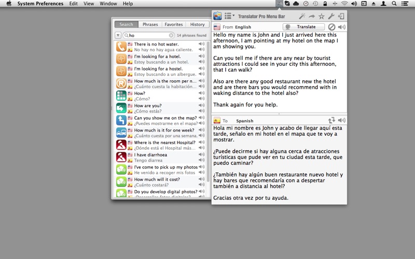Click the Translate button
This screenshot has width=415, height=259.
tap(303, 27)
